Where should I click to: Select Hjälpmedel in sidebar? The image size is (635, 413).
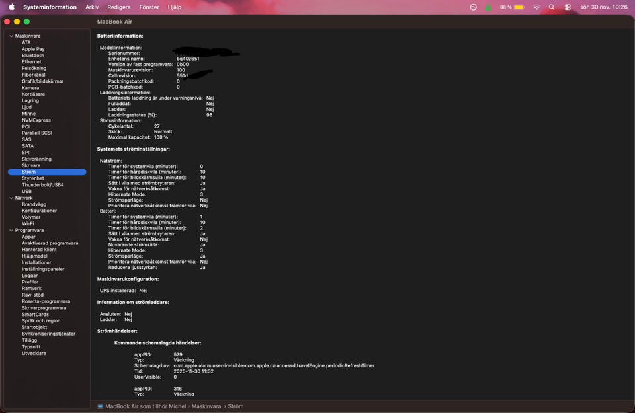(x=34, y=256)
